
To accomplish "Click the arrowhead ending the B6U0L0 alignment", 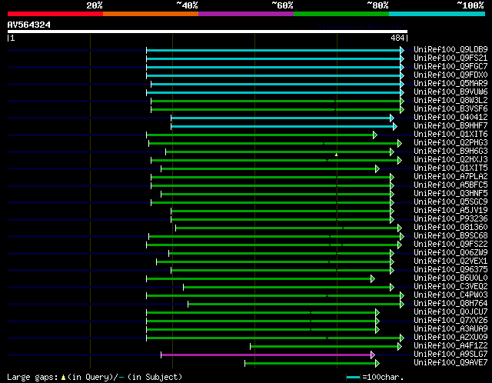I will pos(372,278).
